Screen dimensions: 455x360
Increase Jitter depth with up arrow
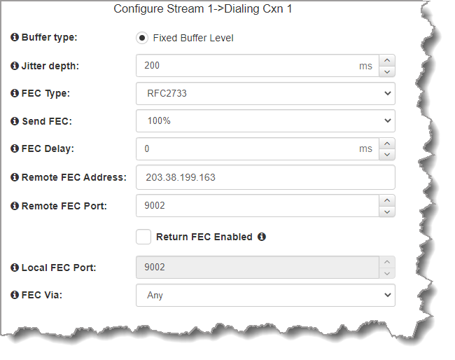pyautogui.click(x=387, y=60)
